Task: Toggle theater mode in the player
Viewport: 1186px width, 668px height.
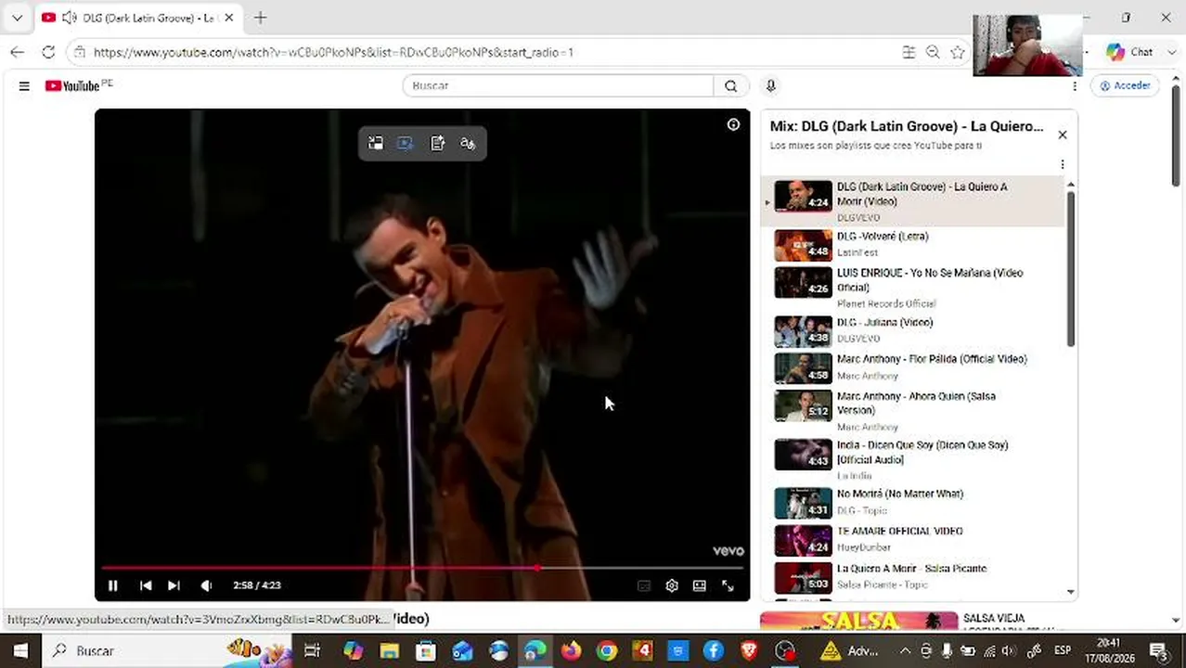Action: 700,585
